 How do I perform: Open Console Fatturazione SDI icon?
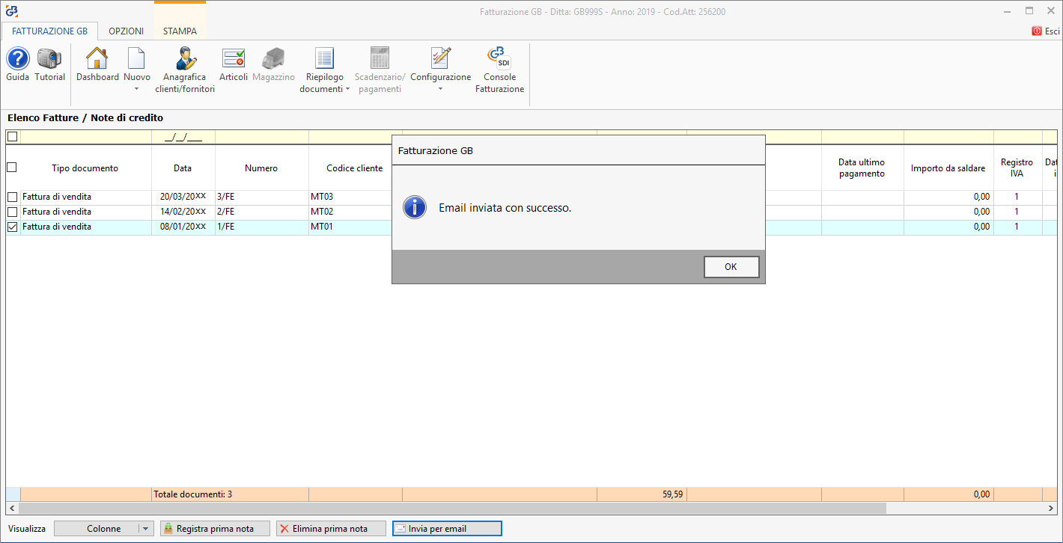click(499, 59)
